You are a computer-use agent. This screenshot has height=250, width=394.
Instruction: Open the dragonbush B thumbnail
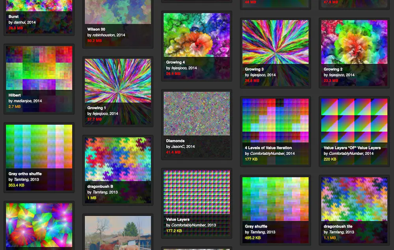click(x=118, y=159)
